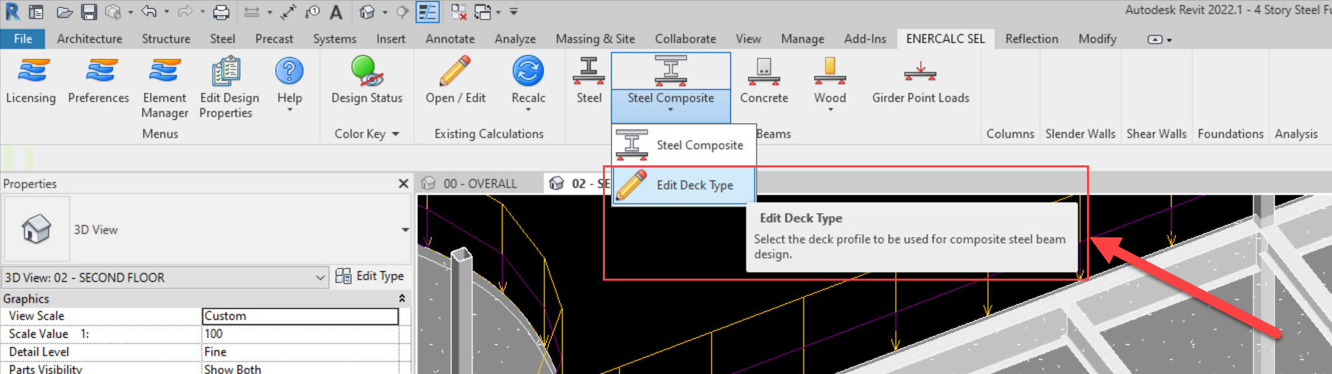Click the Recalc button icon
Screen dimensions: 1332x374
click(528, 71)
